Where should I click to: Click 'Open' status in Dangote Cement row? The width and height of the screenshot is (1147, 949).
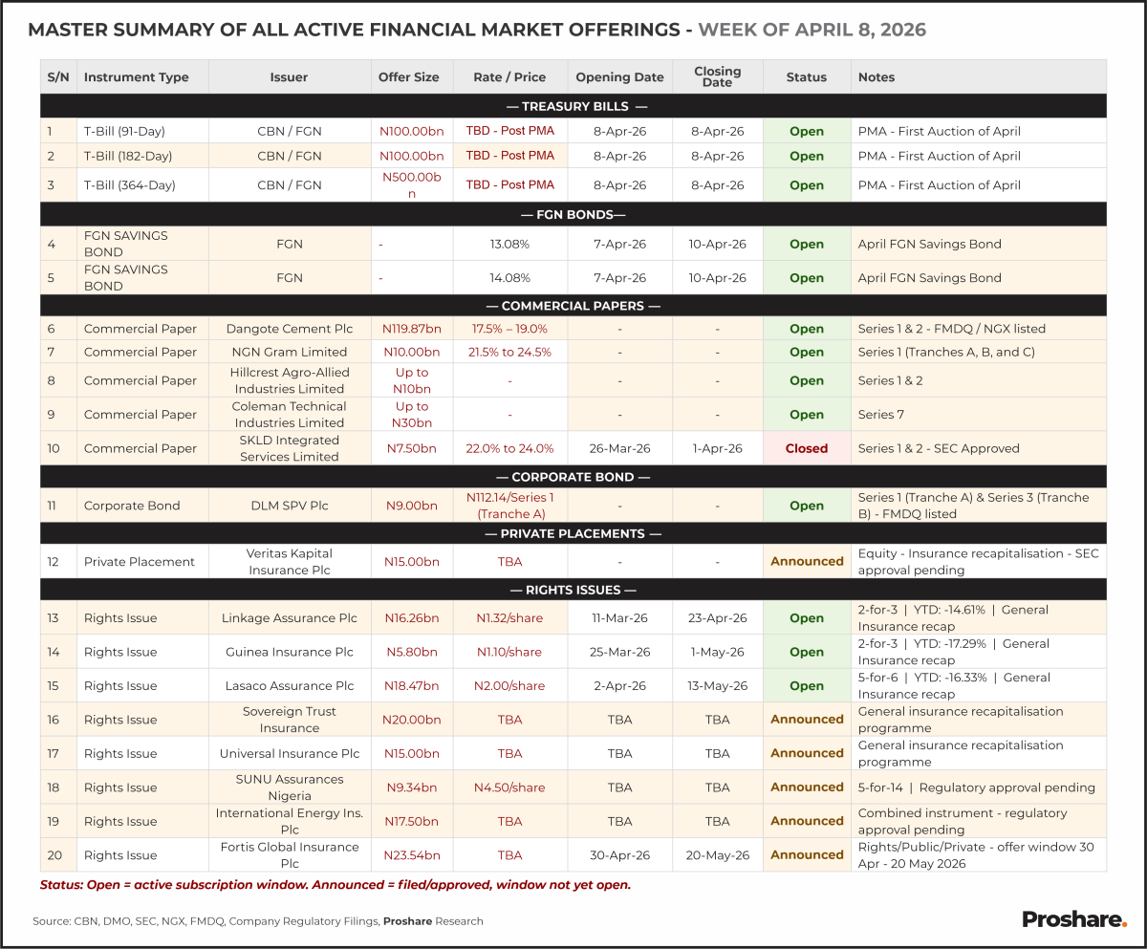[x=807, y=329]
